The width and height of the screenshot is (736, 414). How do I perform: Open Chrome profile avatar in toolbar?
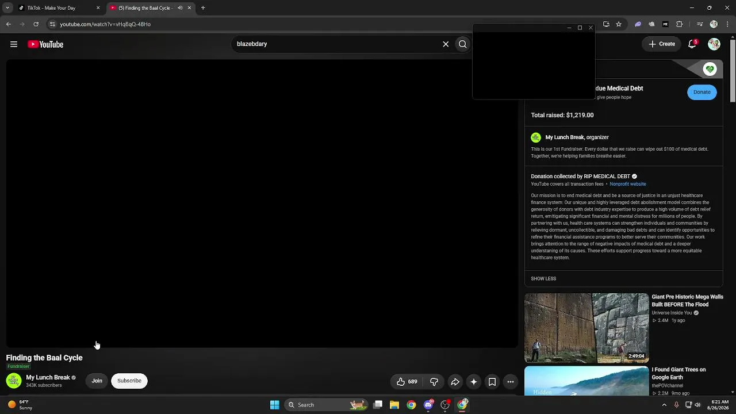[x=714, y=24]
